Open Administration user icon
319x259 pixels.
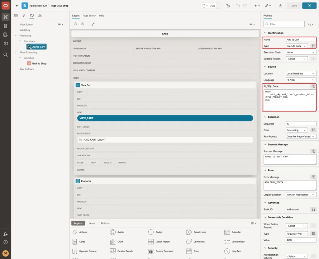pos(6,234)
